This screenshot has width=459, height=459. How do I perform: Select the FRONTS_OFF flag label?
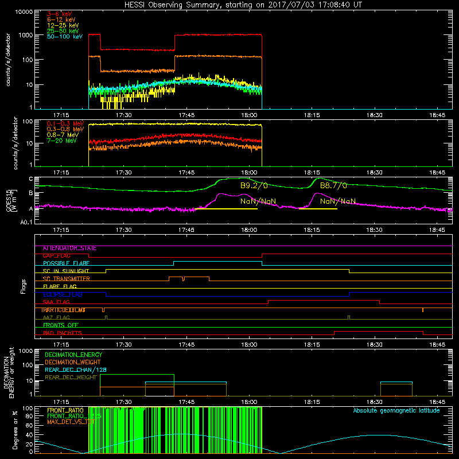61,325
